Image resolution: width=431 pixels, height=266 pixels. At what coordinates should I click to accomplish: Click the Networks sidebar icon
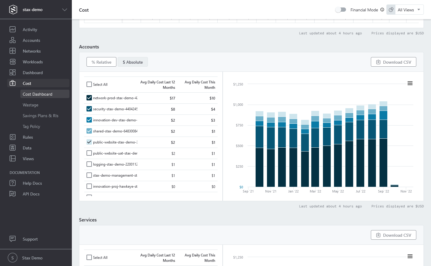(13, 51)
